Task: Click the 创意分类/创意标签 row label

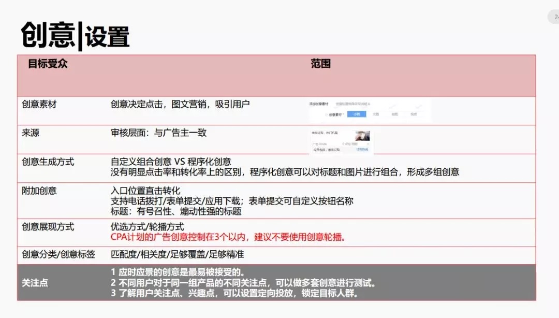Action: point(58,254)
